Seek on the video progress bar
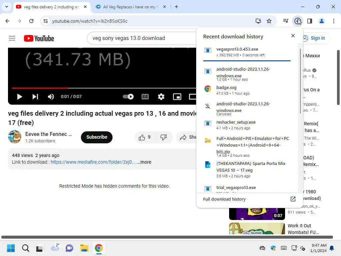This screenshot has width=341, height=256. coord(104,88)
